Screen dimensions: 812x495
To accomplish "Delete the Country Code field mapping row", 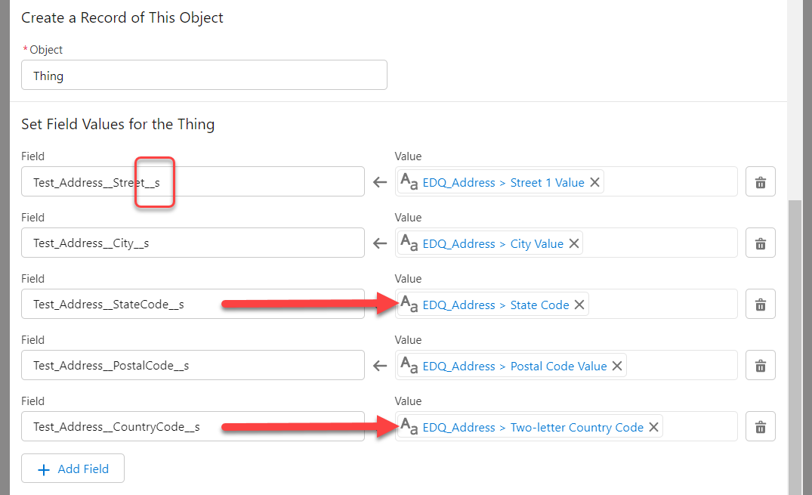I will point(760,426).
